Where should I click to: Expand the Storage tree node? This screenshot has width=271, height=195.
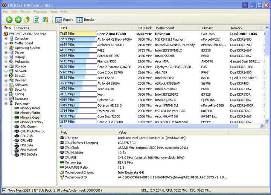pos(6,66)
